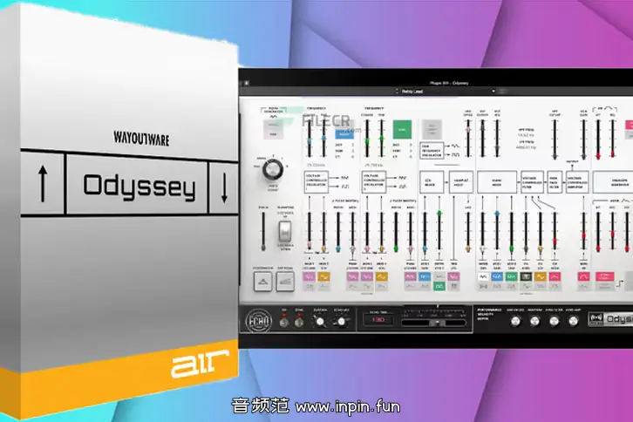
Task: Select green waveform button right of white button
Action: pos(511,277)
